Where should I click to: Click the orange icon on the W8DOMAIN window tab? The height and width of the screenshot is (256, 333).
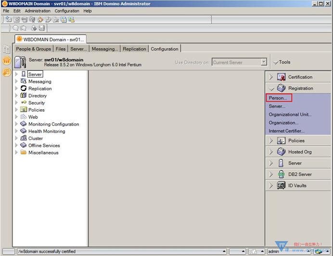pos(19,39)
